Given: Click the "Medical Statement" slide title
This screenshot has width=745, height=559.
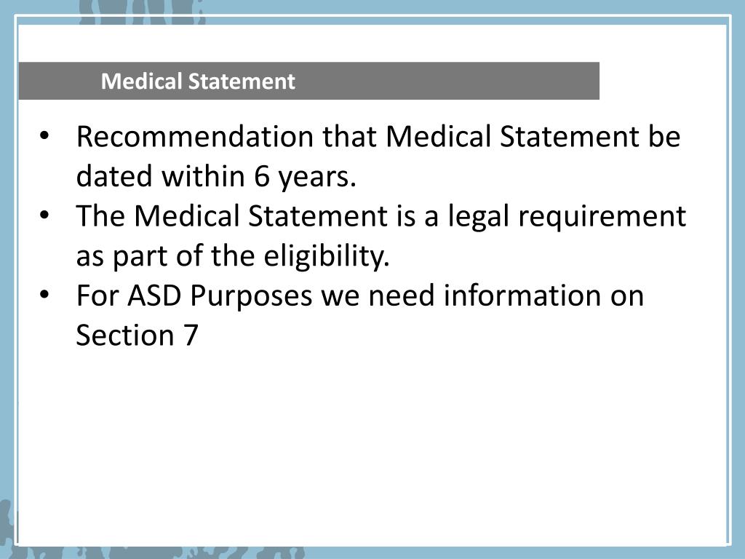Looking at the screenshot, I should pyautogui.click(x=198, y=81).
